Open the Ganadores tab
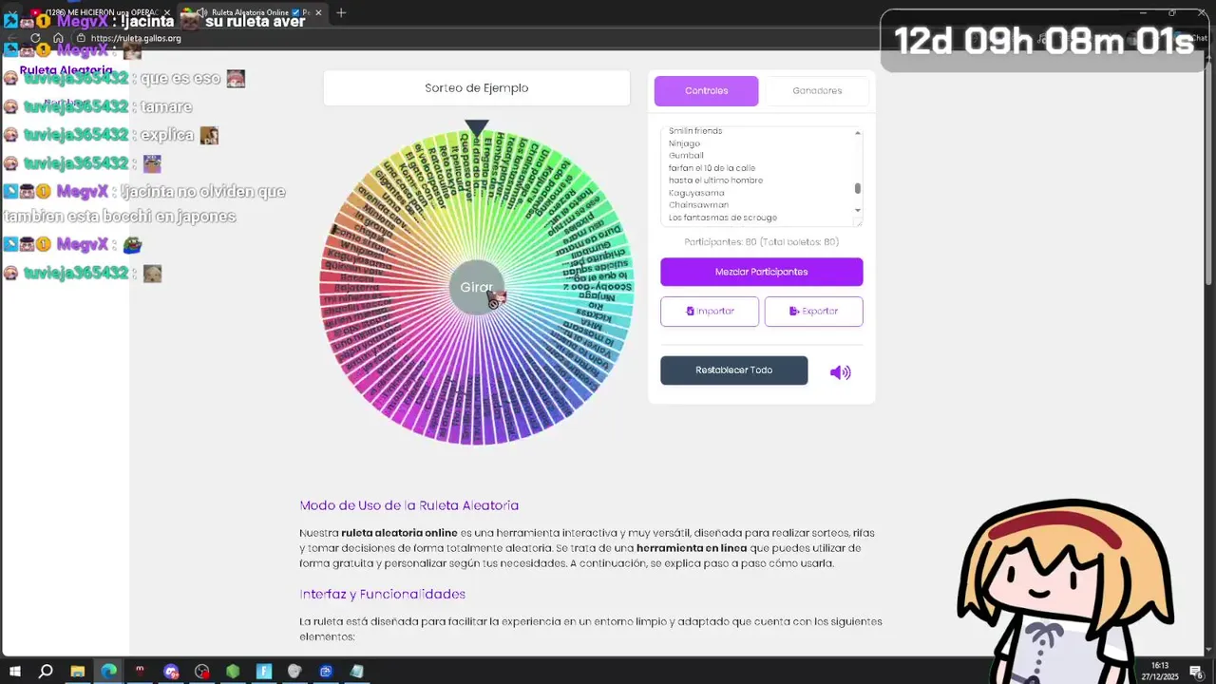 pyautogui.click(x=817, y=91)
